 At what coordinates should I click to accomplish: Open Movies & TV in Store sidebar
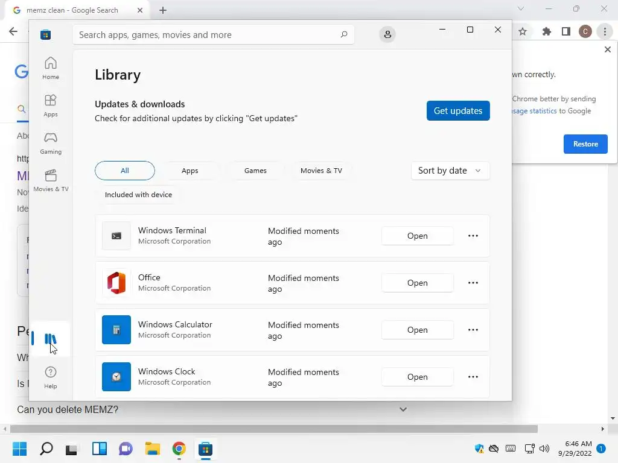51,180
